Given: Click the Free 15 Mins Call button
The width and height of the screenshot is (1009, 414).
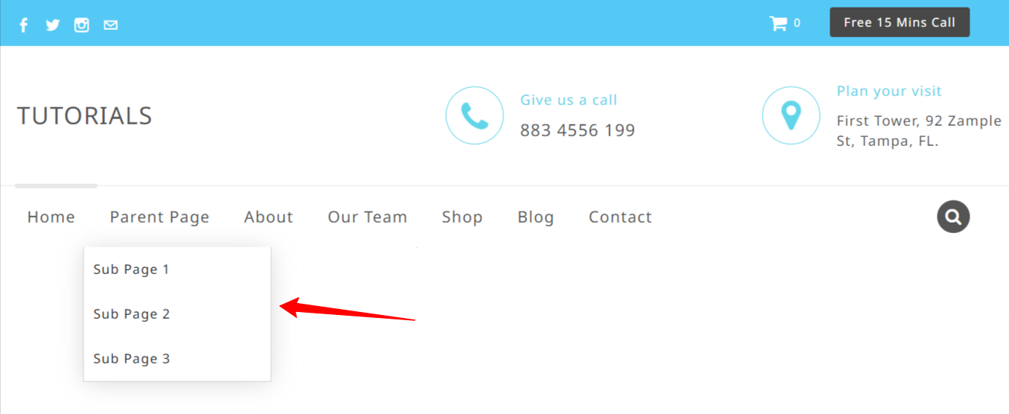Looking at the screenshot, I should [900, 22].
